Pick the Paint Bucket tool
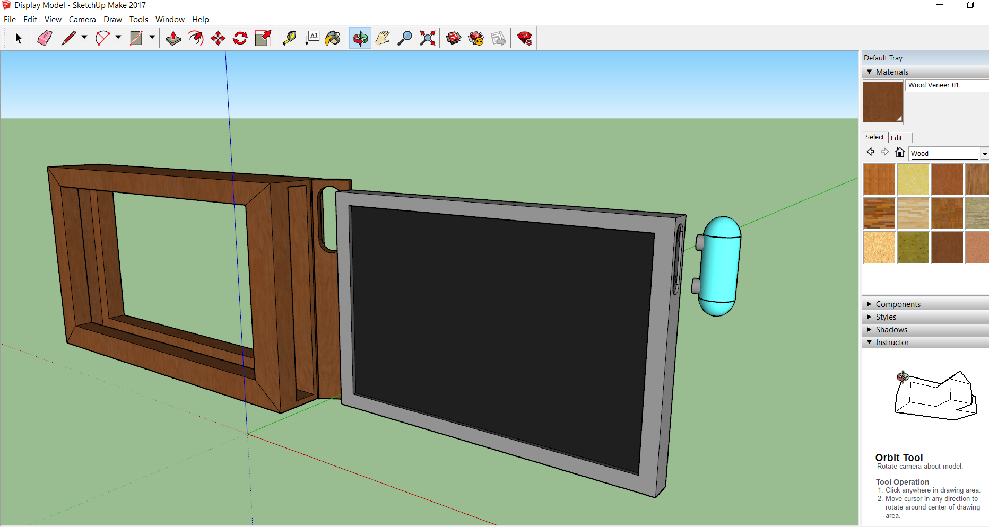989x527 pixels. click(x=333, y=38)
